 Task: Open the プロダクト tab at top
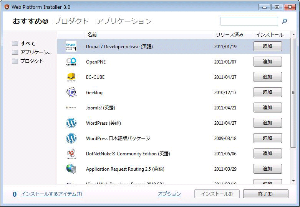click(71, 21)
